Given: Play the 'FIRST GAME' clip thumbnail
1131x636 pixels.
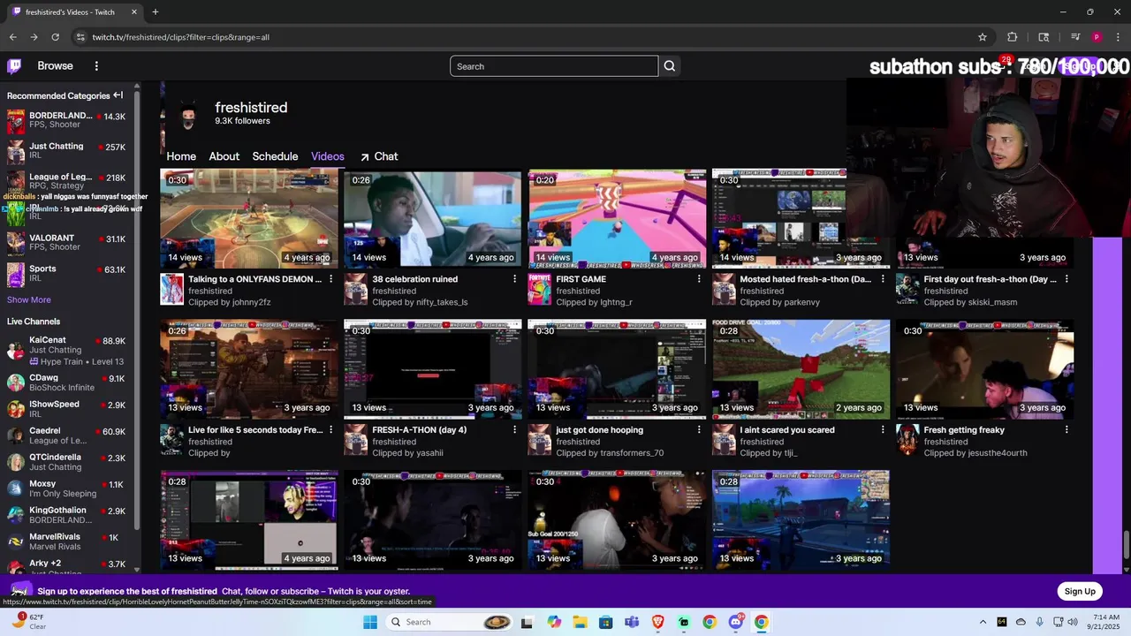Looking at the screenshot, I should point(617,218).
